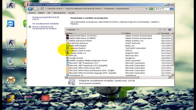Open the Nombre column filter dropdown

123,33
